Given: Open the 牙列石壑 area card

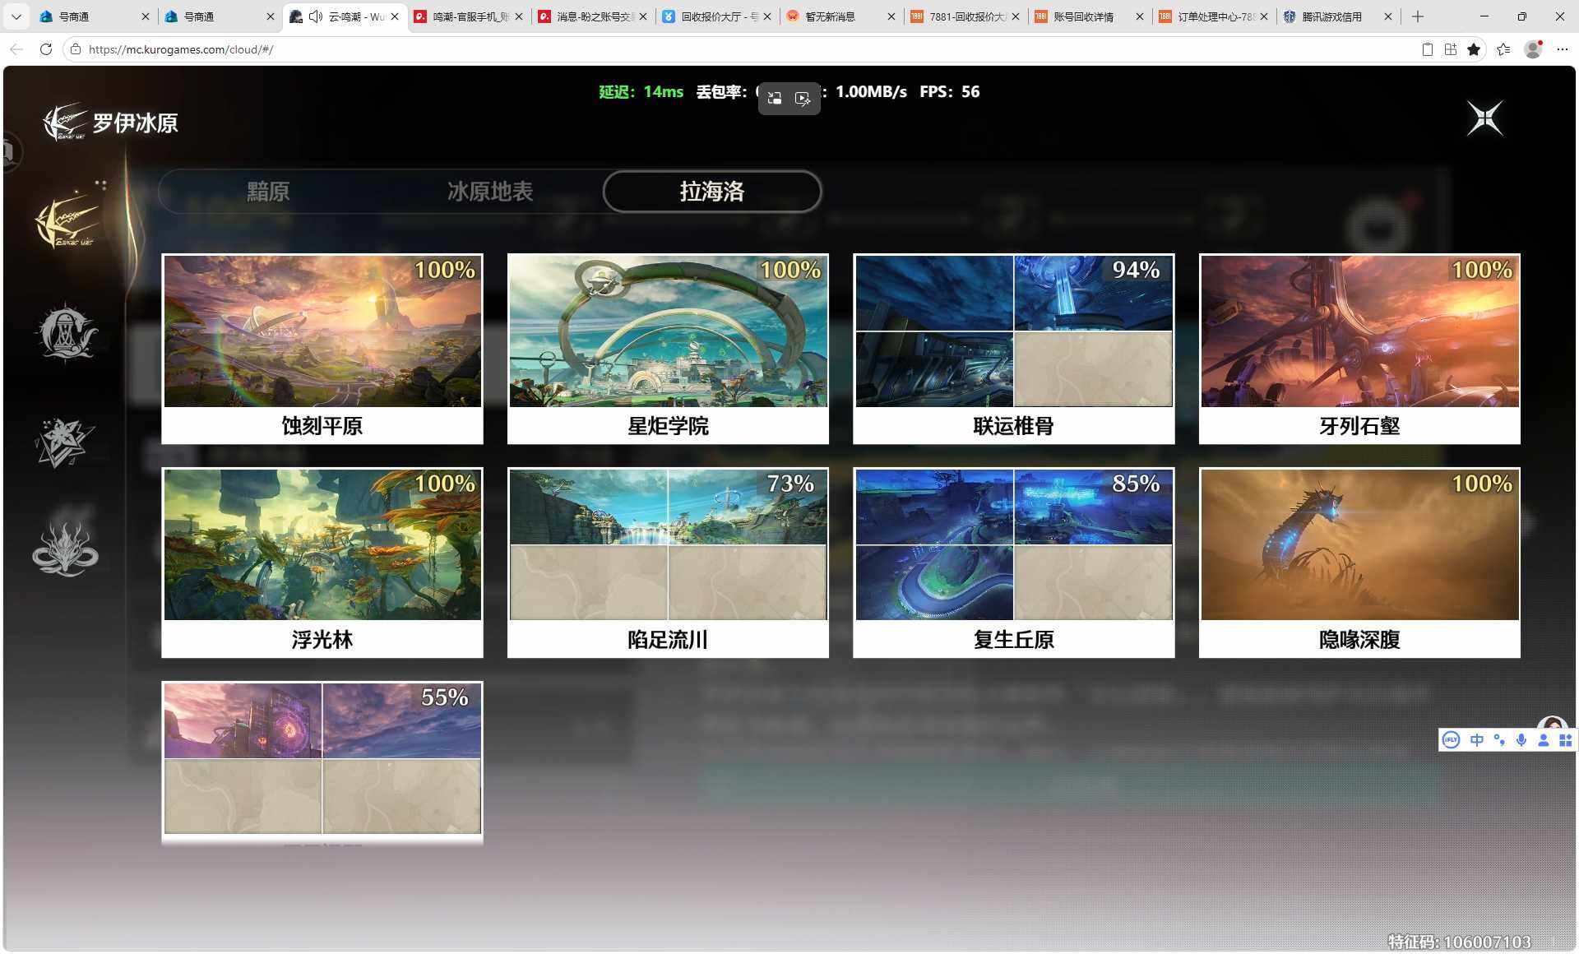Looking at the screenshot, I should click(1359, 349).
